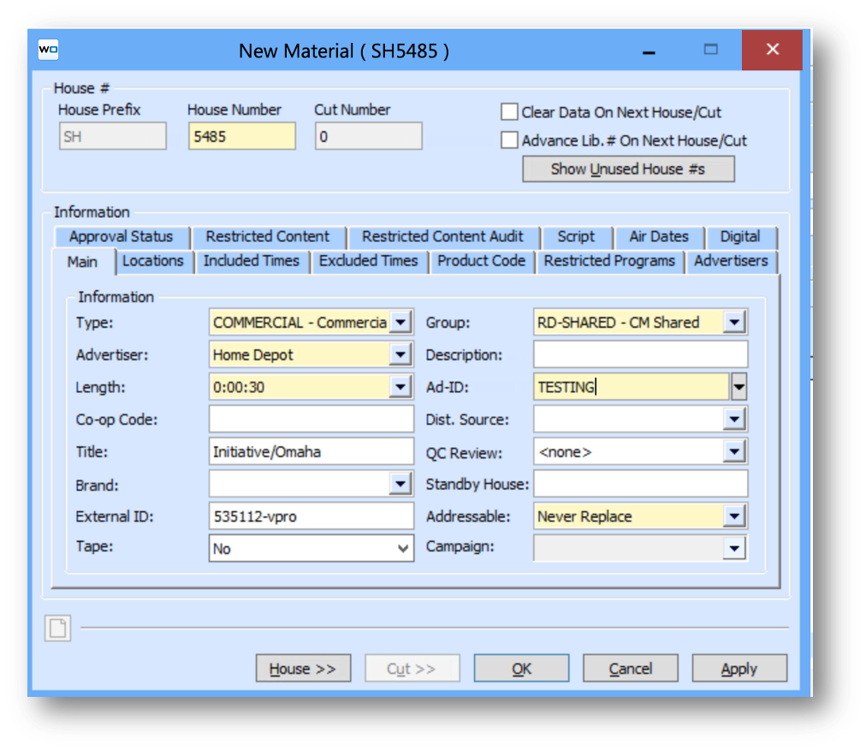Open the Type dropdown arrow

click(400, 322)
